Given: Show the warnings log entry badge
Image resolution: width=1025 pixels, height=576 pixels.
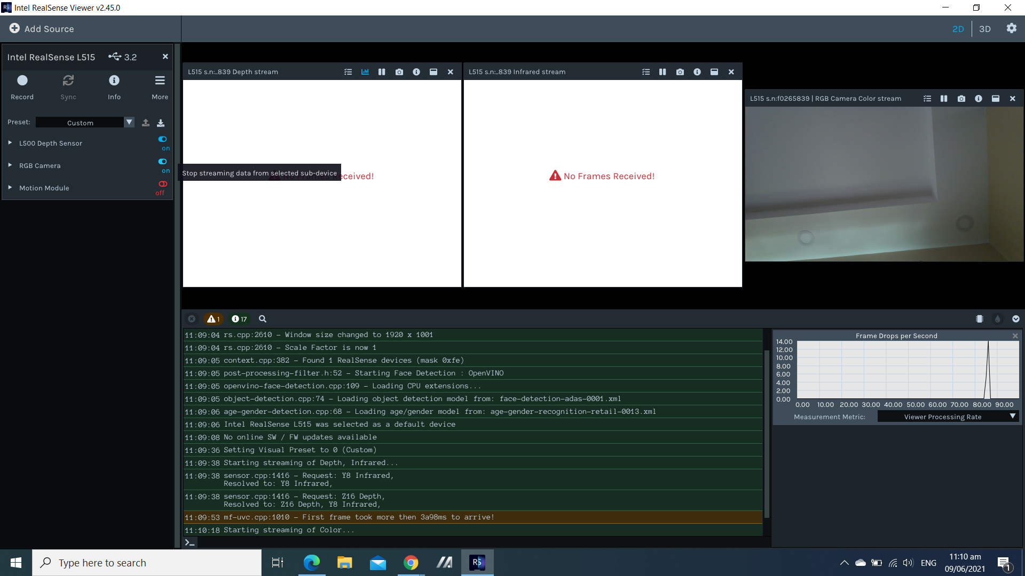Looking at the screenshot, I should [x=213, y=318].
